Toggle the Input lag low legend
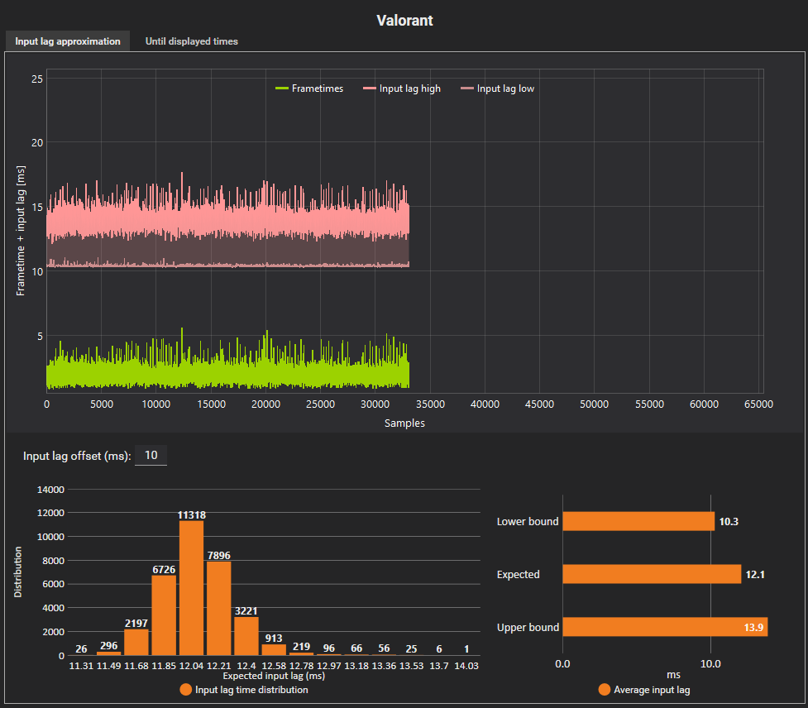 tap(504, 88)
